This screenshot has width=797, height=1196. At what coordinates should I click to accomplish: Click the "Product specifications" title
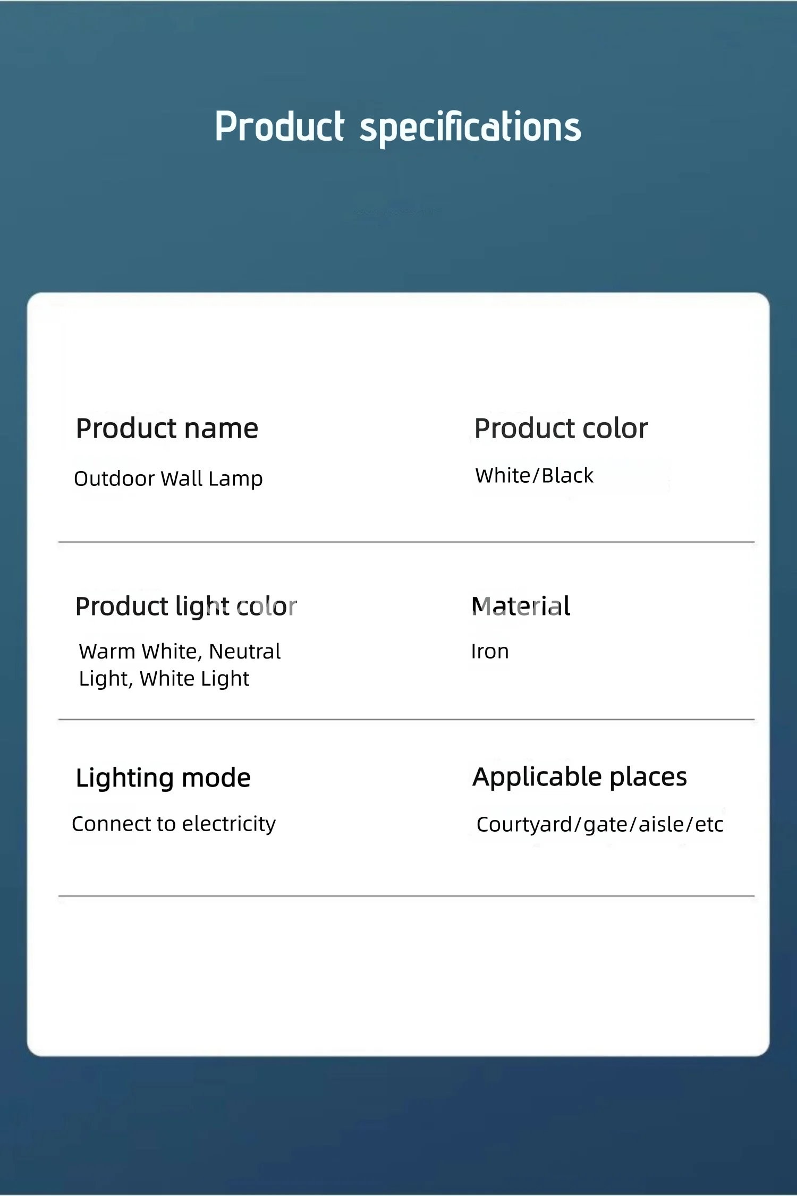(x=398, y=126)
